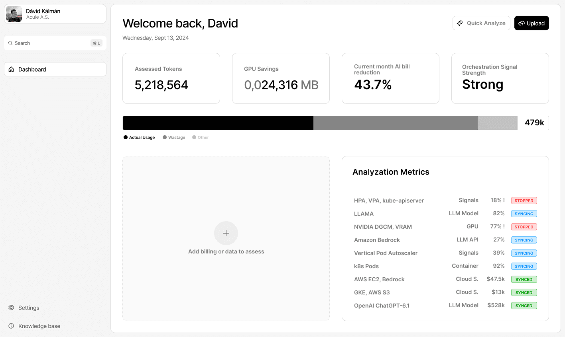The image size is (565, 337).
Task: Select the home icon beside Dashboard
Action: click(11, 69)
